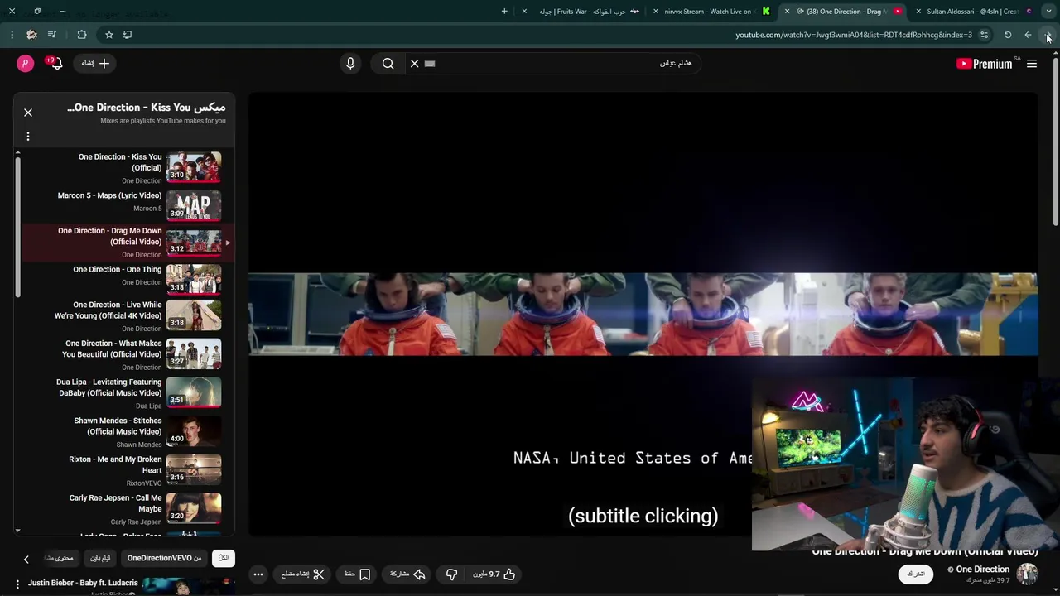Dislike the video with thumbs down
The width and height of the screenshot is (1060, 596).
point(451,574)
